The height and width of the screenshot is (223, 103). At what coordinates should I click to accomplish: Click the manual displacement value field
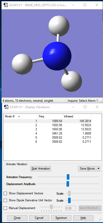point(70,208)
